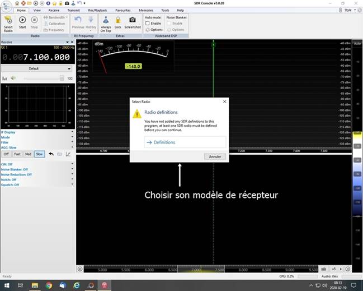
Task: Expand the IF Display section
Action: coord(37,132)
